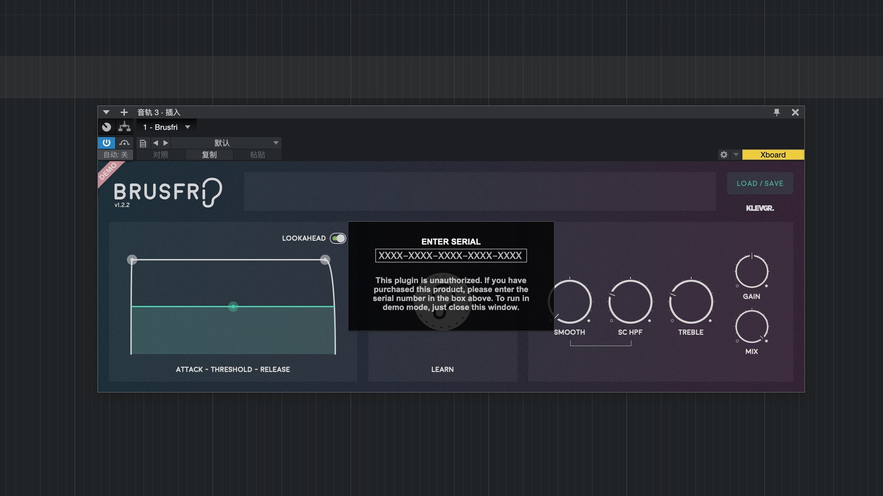The height and width of the screenshot is (496, 883).
Task: Click the ATTACK - THRESHOLD - RELEASE label
Action: point(233,369)
